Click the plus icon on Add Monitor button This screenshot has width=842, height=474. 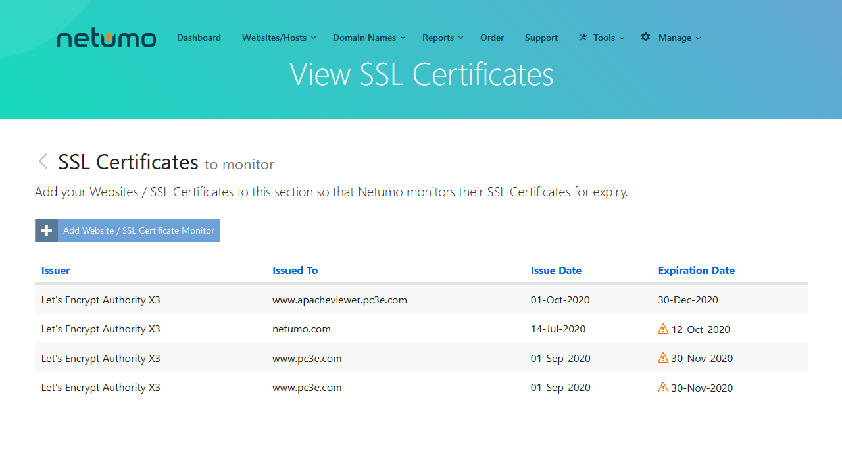tap(47, 230)
